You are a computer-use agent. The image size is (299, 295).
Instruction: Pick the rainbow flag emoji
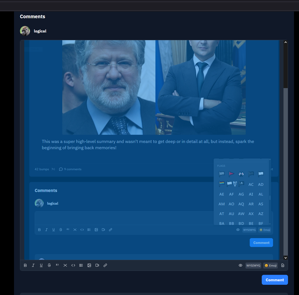221,184
